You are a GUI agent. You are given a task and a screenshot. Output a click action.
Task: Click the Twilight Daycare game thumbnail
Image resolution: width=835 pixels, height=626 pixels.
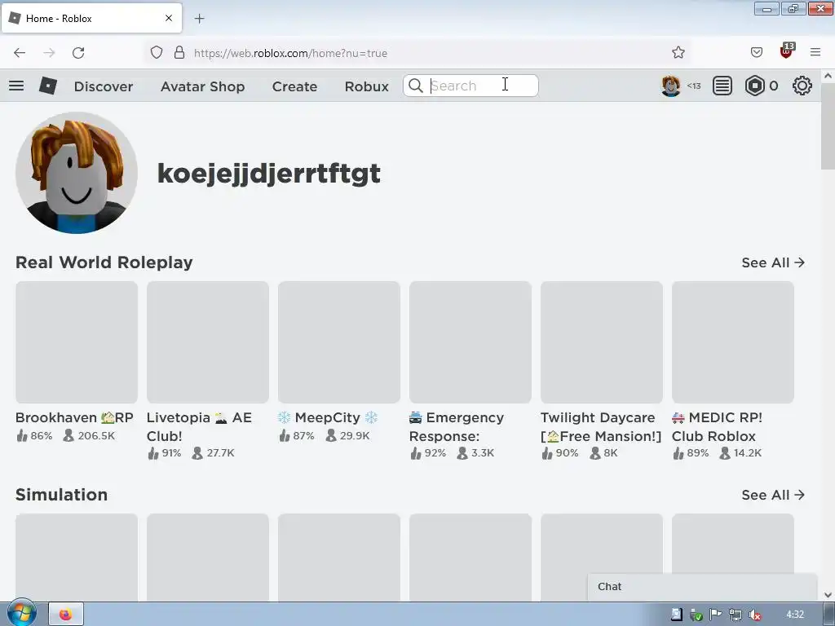tap(602, 342)
